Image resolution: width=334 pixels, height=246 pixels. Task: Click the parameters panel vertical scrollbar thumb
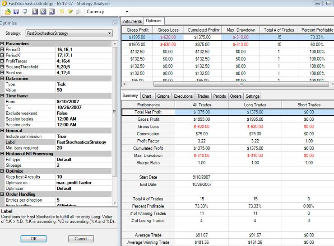point(115,112)
